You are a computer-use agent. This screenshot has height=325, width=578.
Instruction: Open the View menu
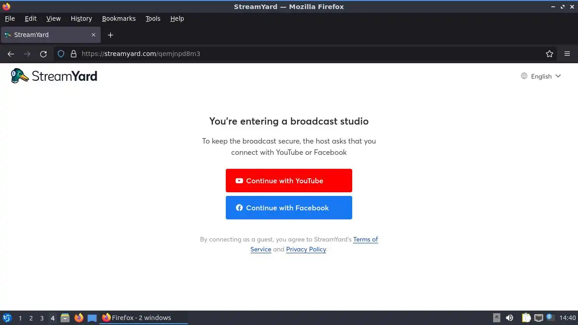point(53,19)
